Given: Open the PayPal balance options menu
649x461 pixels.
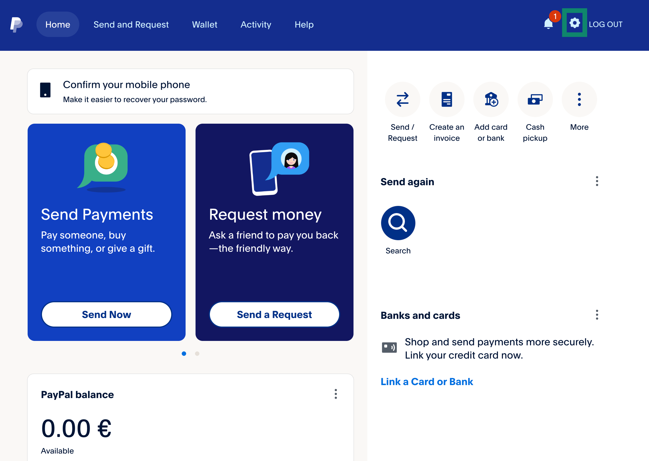Looking at the screenshot, I should 336,394.
